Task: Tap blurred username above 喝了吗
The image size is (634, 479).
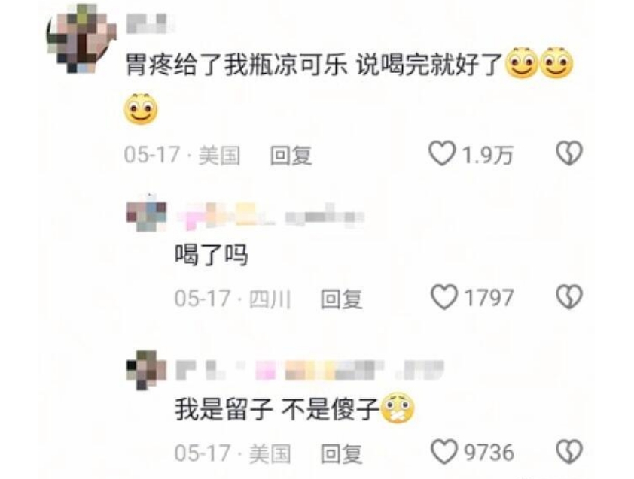Action: [x=271, y=217]
